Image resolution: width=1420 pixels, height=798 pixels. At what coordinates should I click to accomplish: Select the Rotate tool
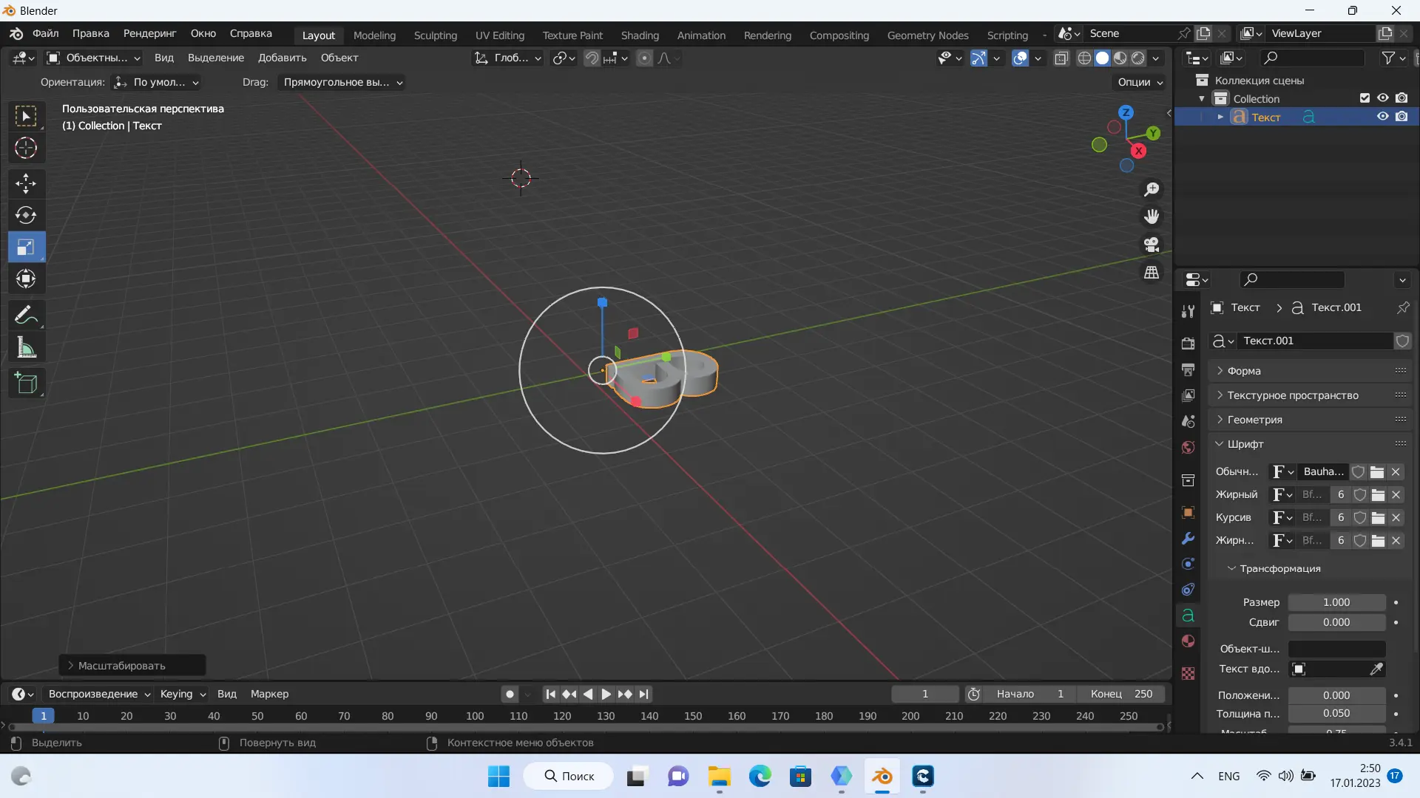tap(27, 215)
